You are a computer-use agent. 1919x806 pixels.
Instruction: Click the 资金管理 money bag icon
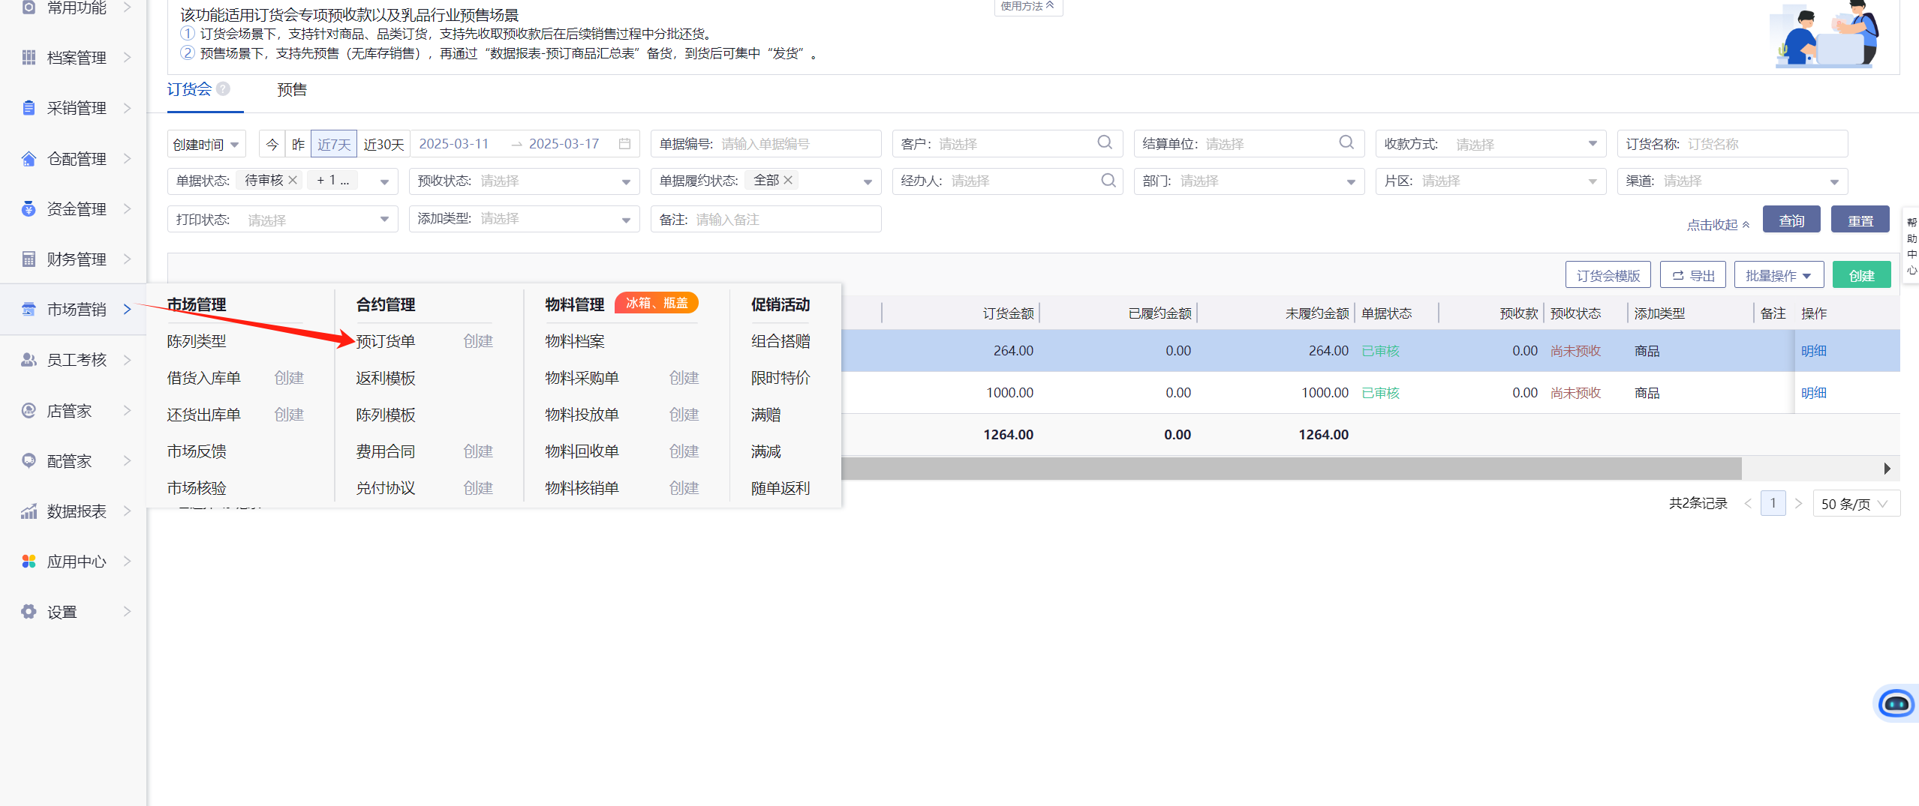29,209
